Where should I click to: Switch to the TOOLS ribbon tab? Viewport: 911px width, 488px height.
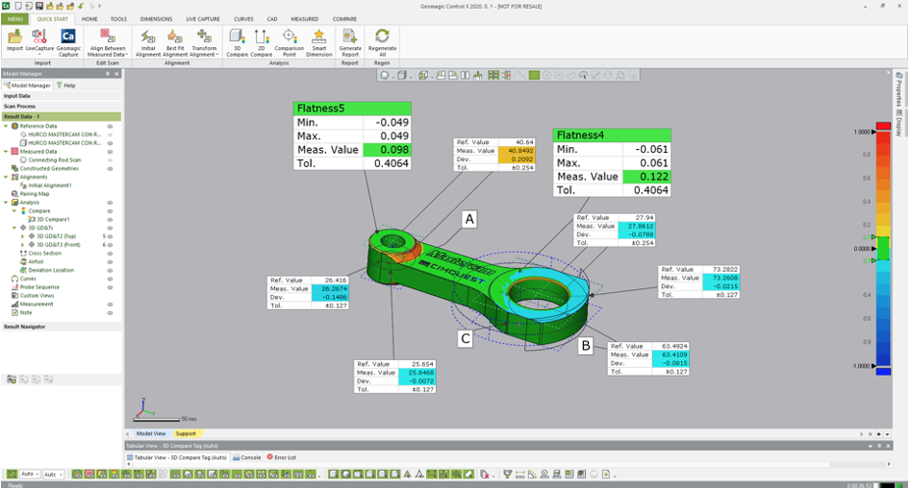(x=118, y=19)
